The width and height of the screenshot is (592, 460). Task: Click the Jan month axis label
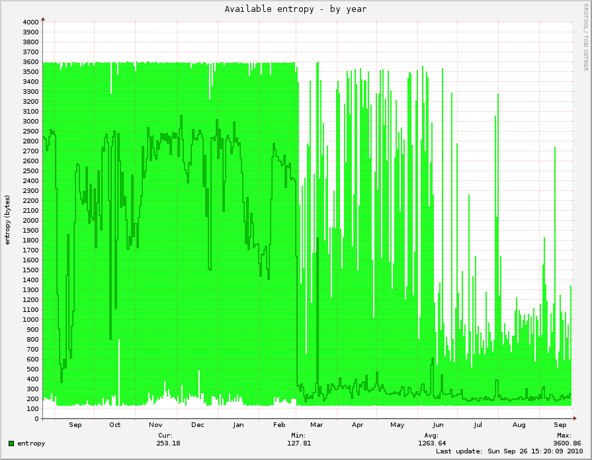pyautogui.click(x=238, y=425)
